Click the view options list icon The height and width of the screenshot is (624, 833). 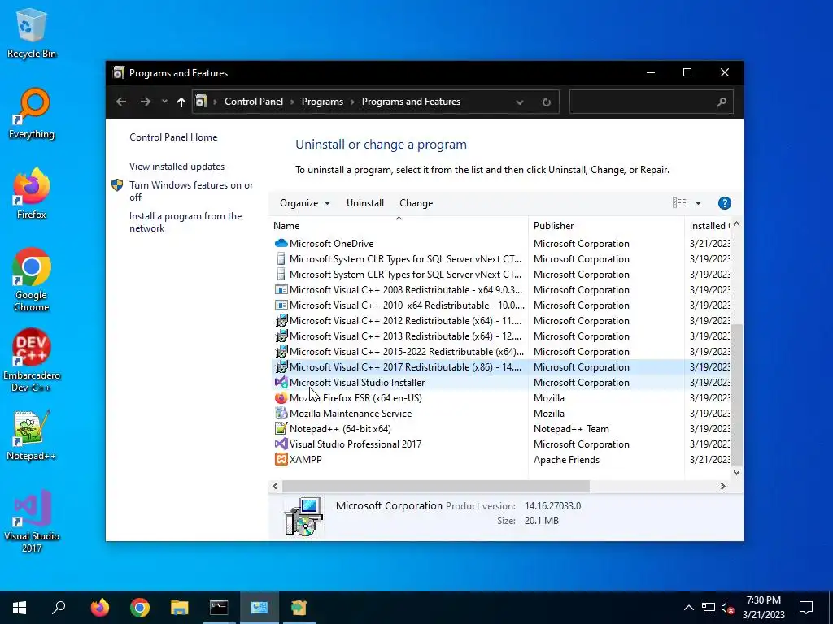[x=679, y=202]
